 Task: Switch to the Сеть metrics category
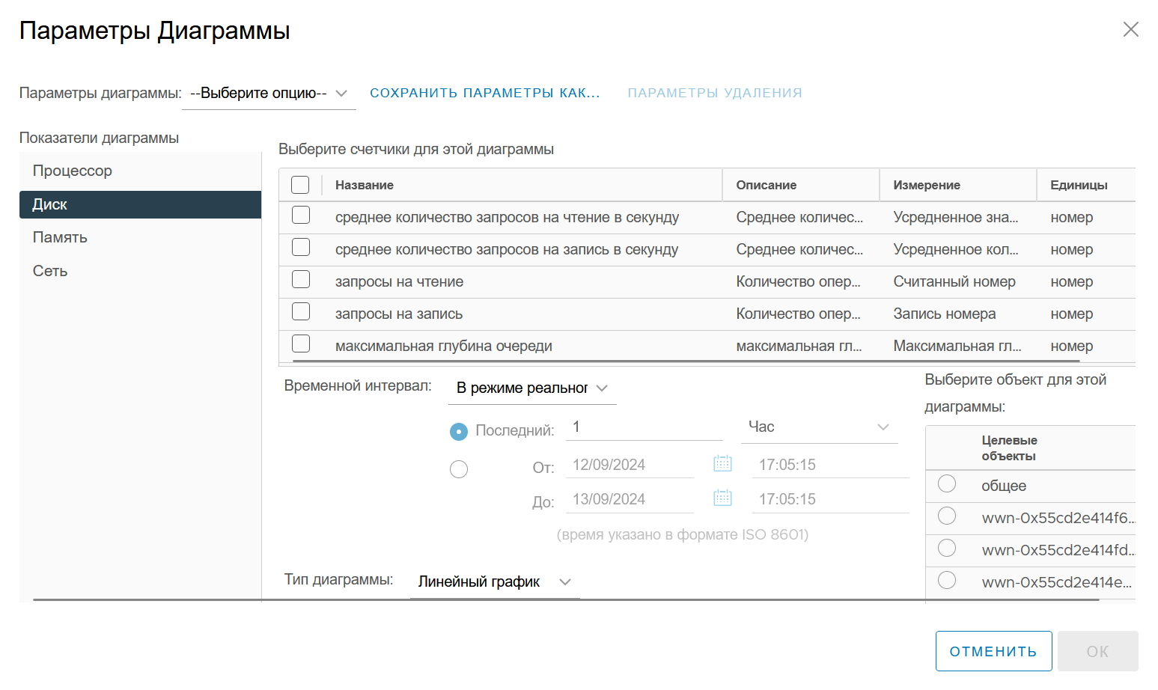[140, 271]
